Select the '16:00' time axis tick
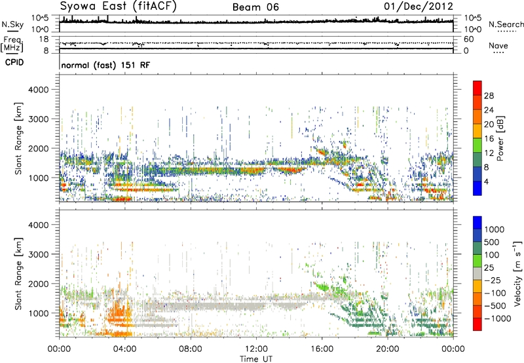This screenshot has width=524, height=363. click(x=322, y=349)
